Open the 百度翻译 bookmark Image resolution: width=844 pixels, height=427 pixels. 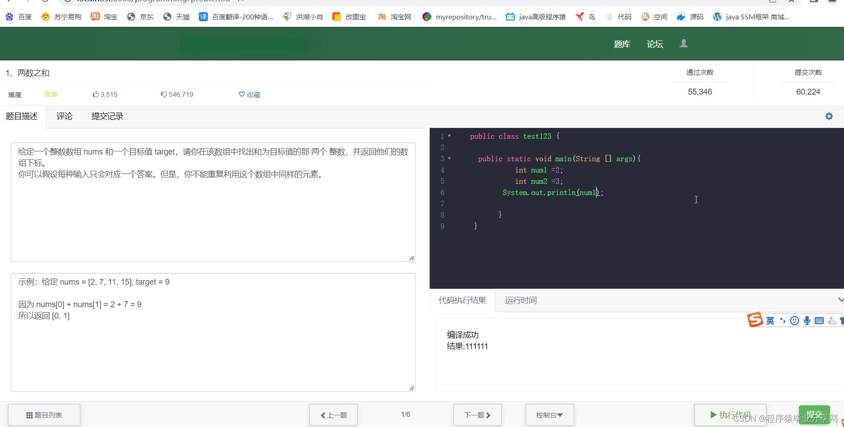click(236, 17)
